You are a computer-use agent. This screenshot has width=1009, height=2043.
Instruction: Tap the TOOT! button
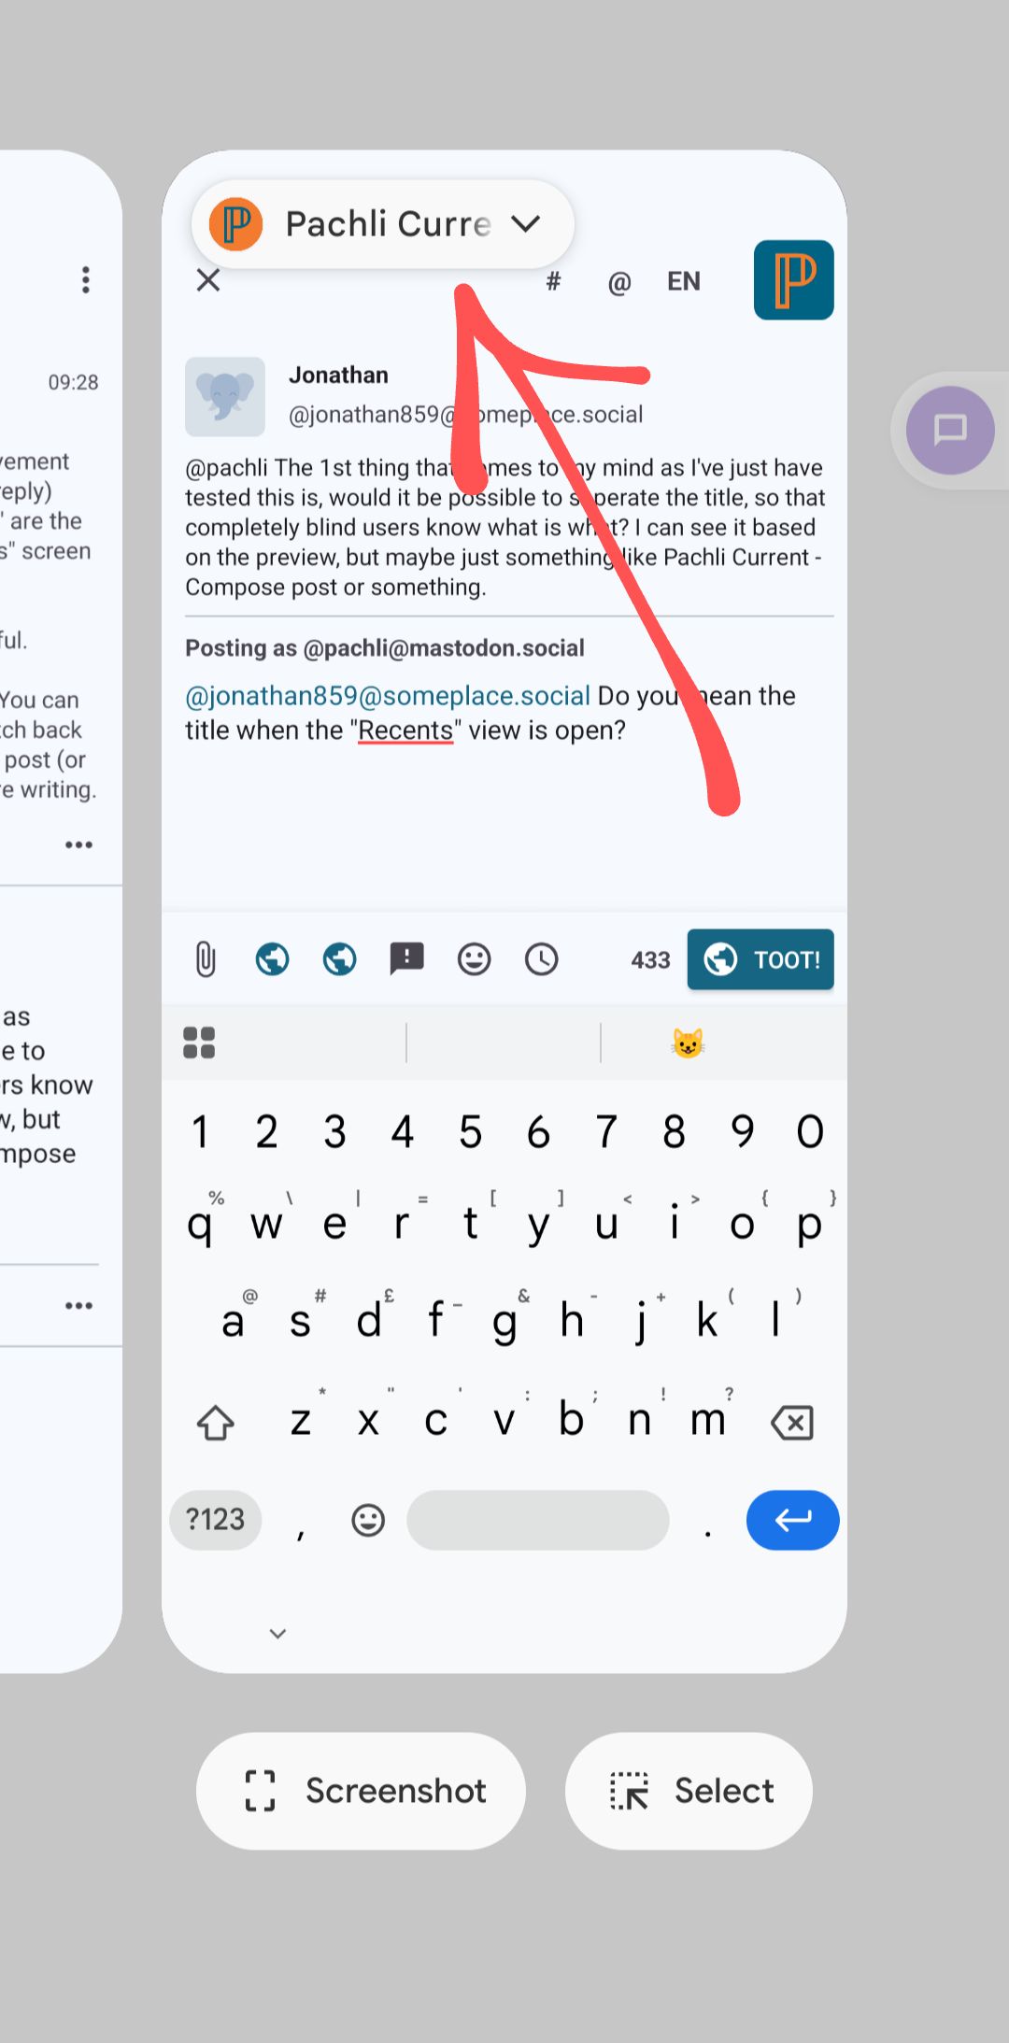point(760,959)
